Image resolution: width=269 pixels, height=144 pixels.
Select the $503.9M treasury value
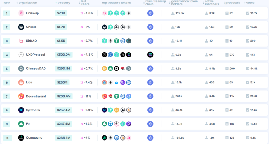click(64, 55)
